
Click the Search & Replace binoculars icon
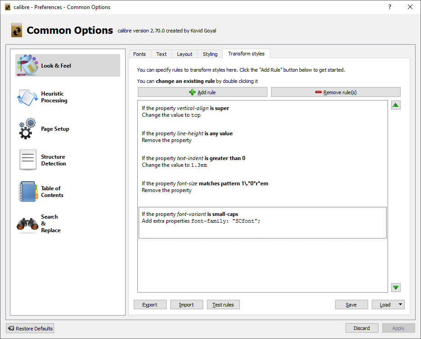click(28, 224)
